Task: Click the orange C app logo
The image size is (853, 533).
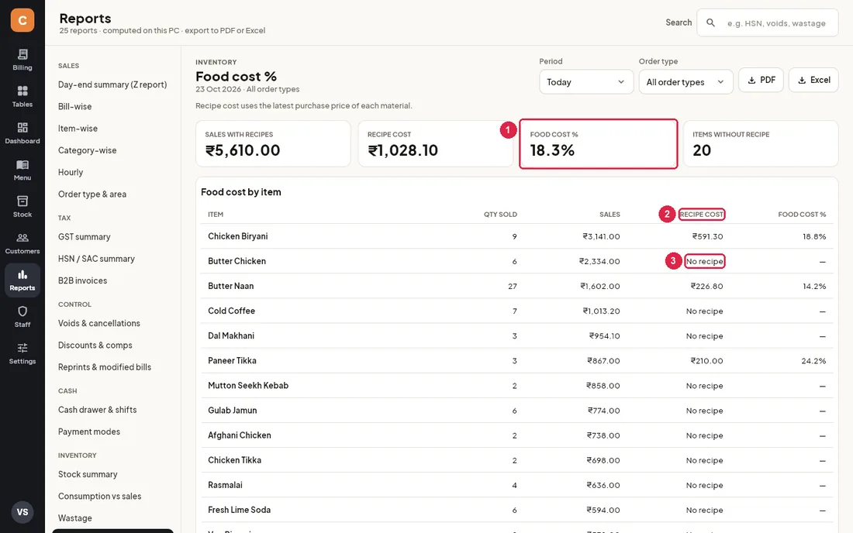Action: pos(22,20)
